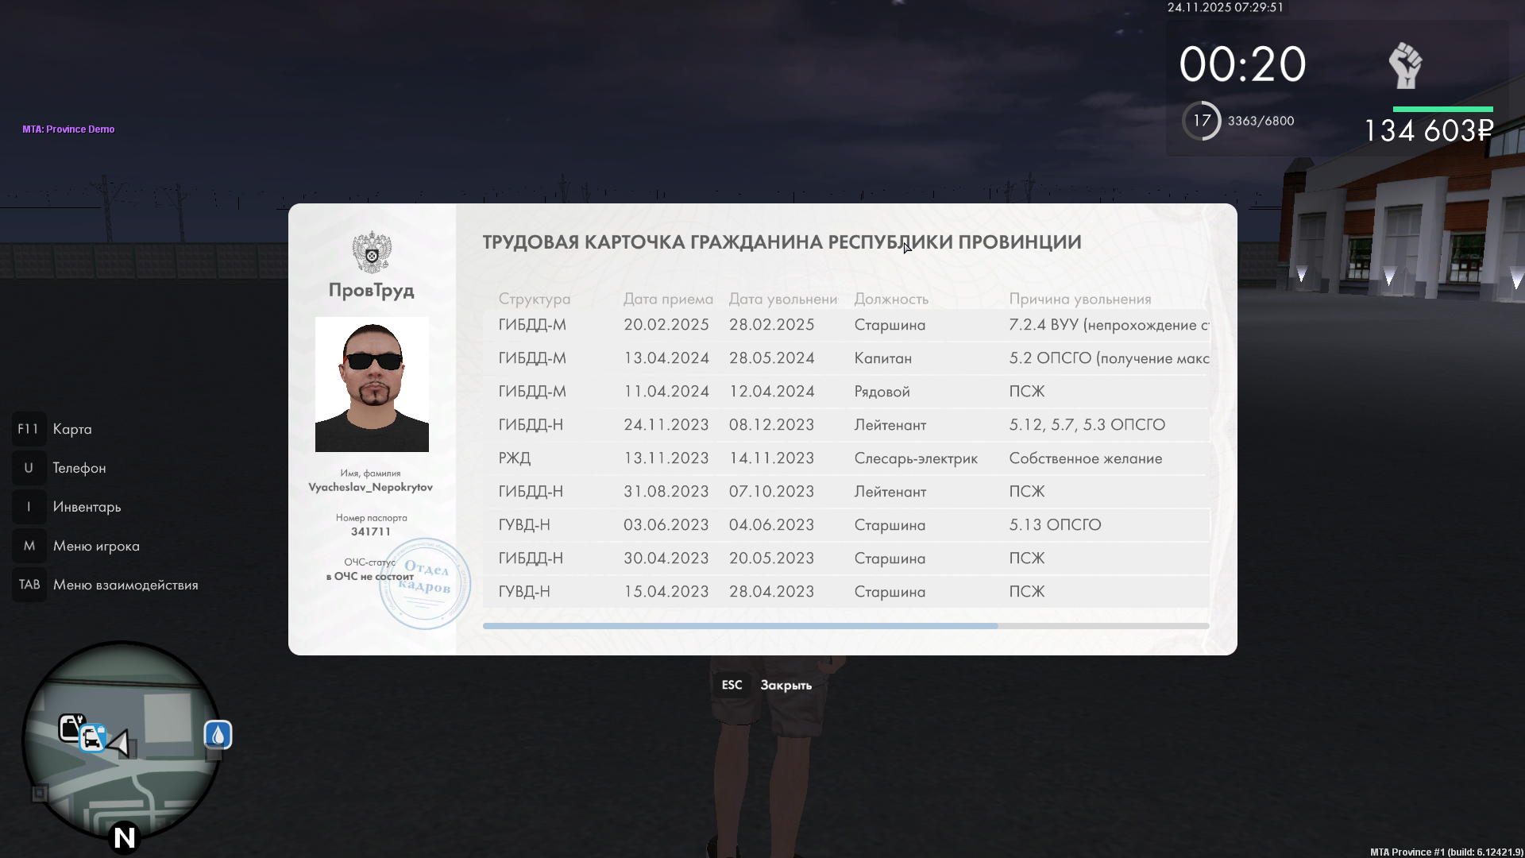Click the Причина увольнения column header
The width and height of the screenshot is (1525, 858).
click(1079, 299)
